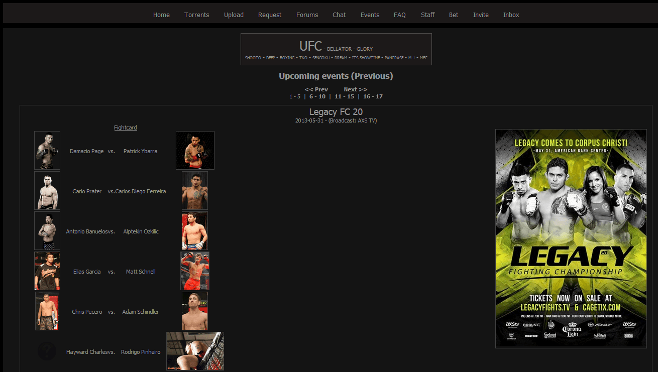658x372 pixels.
Task: Click Carlos Diego Ferreira's fighter photo
Action: tap(195, 191)
